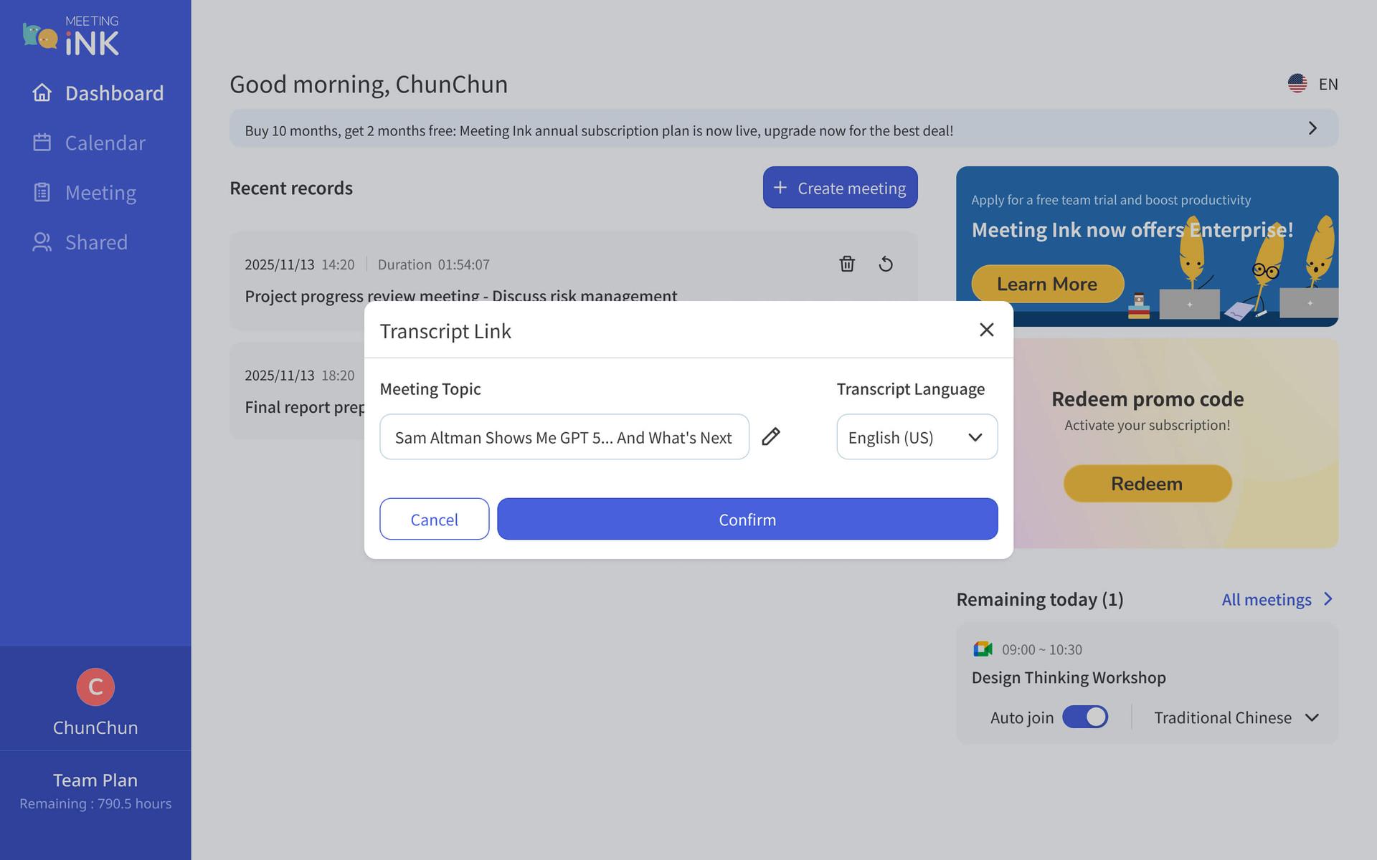Open the Transcript Language dropdown
Image resolution: width=1377 pixels, height=860 pixels.
point(917,437)
